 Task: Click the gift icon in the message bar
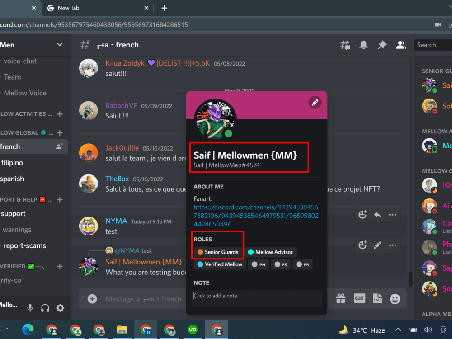(342, 298)
